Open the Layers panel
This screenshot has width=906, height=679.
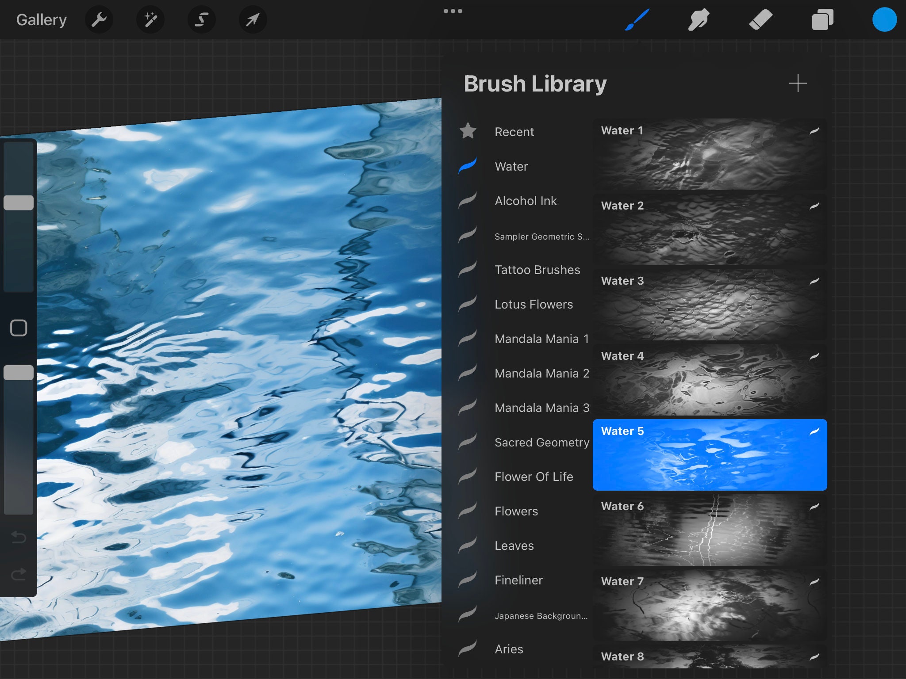click(822, 20)
